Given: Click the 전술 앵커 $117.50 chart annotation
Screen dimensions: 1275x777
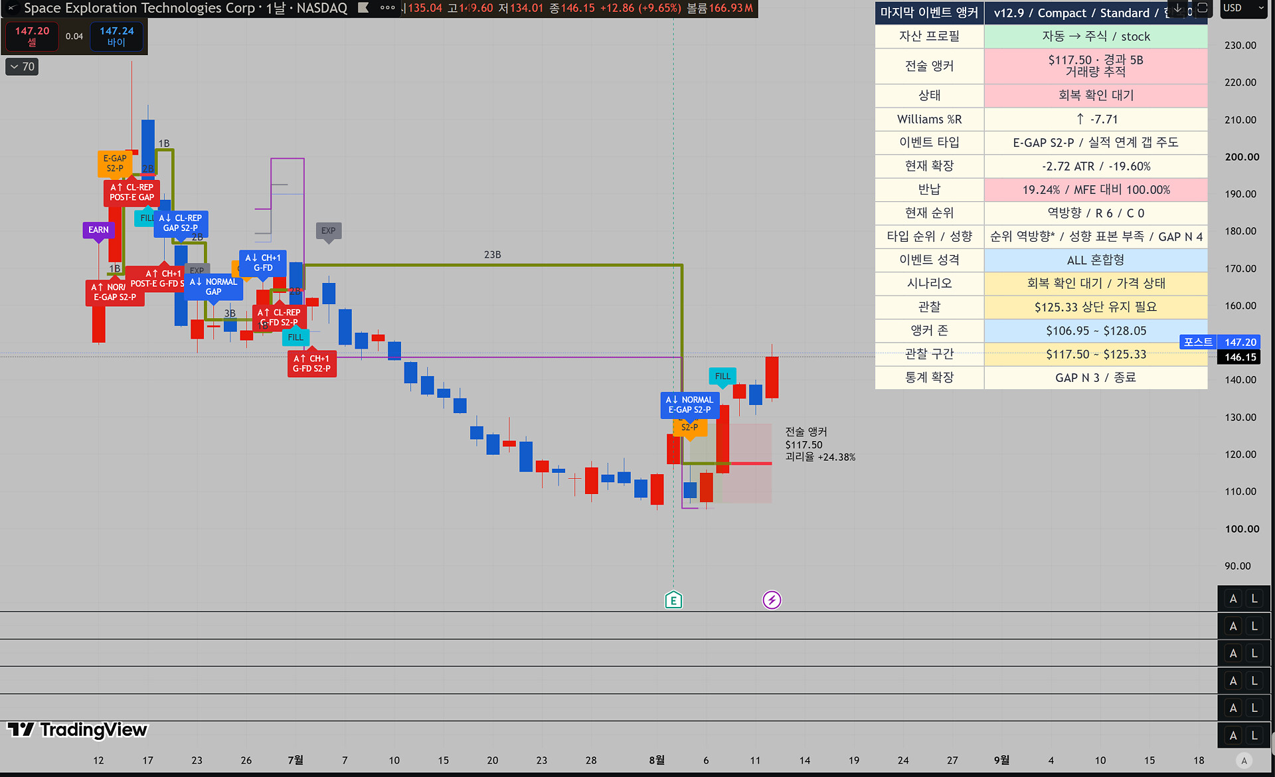Looking at the screenshot, I should (820, 444).
